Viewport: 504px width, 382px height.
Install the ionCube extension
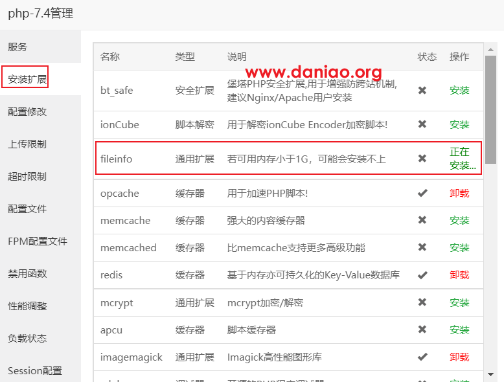[459, 124]
